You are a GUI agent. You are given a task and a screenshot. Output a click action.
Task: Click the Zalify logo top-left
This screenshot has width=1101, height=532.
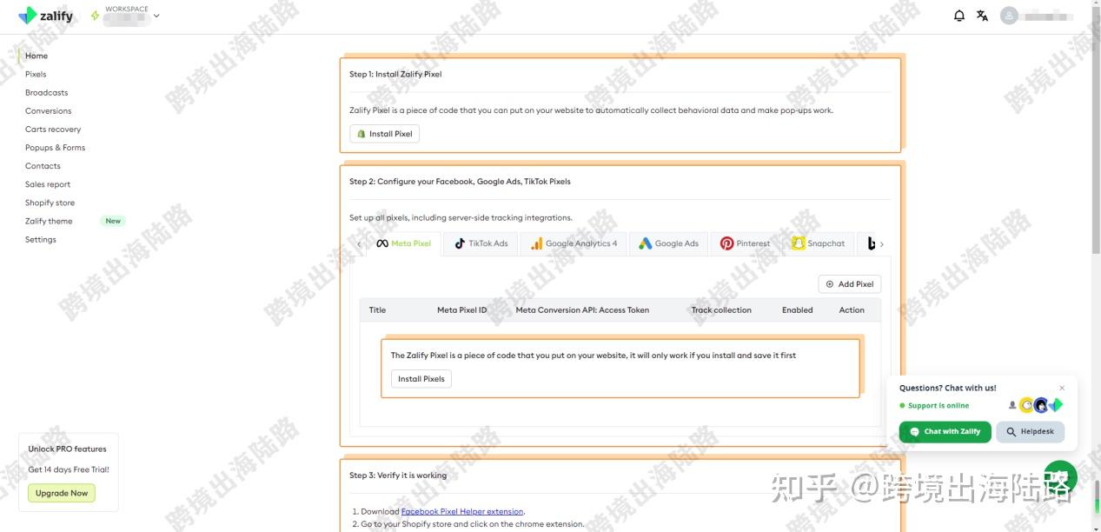(43, 15)
